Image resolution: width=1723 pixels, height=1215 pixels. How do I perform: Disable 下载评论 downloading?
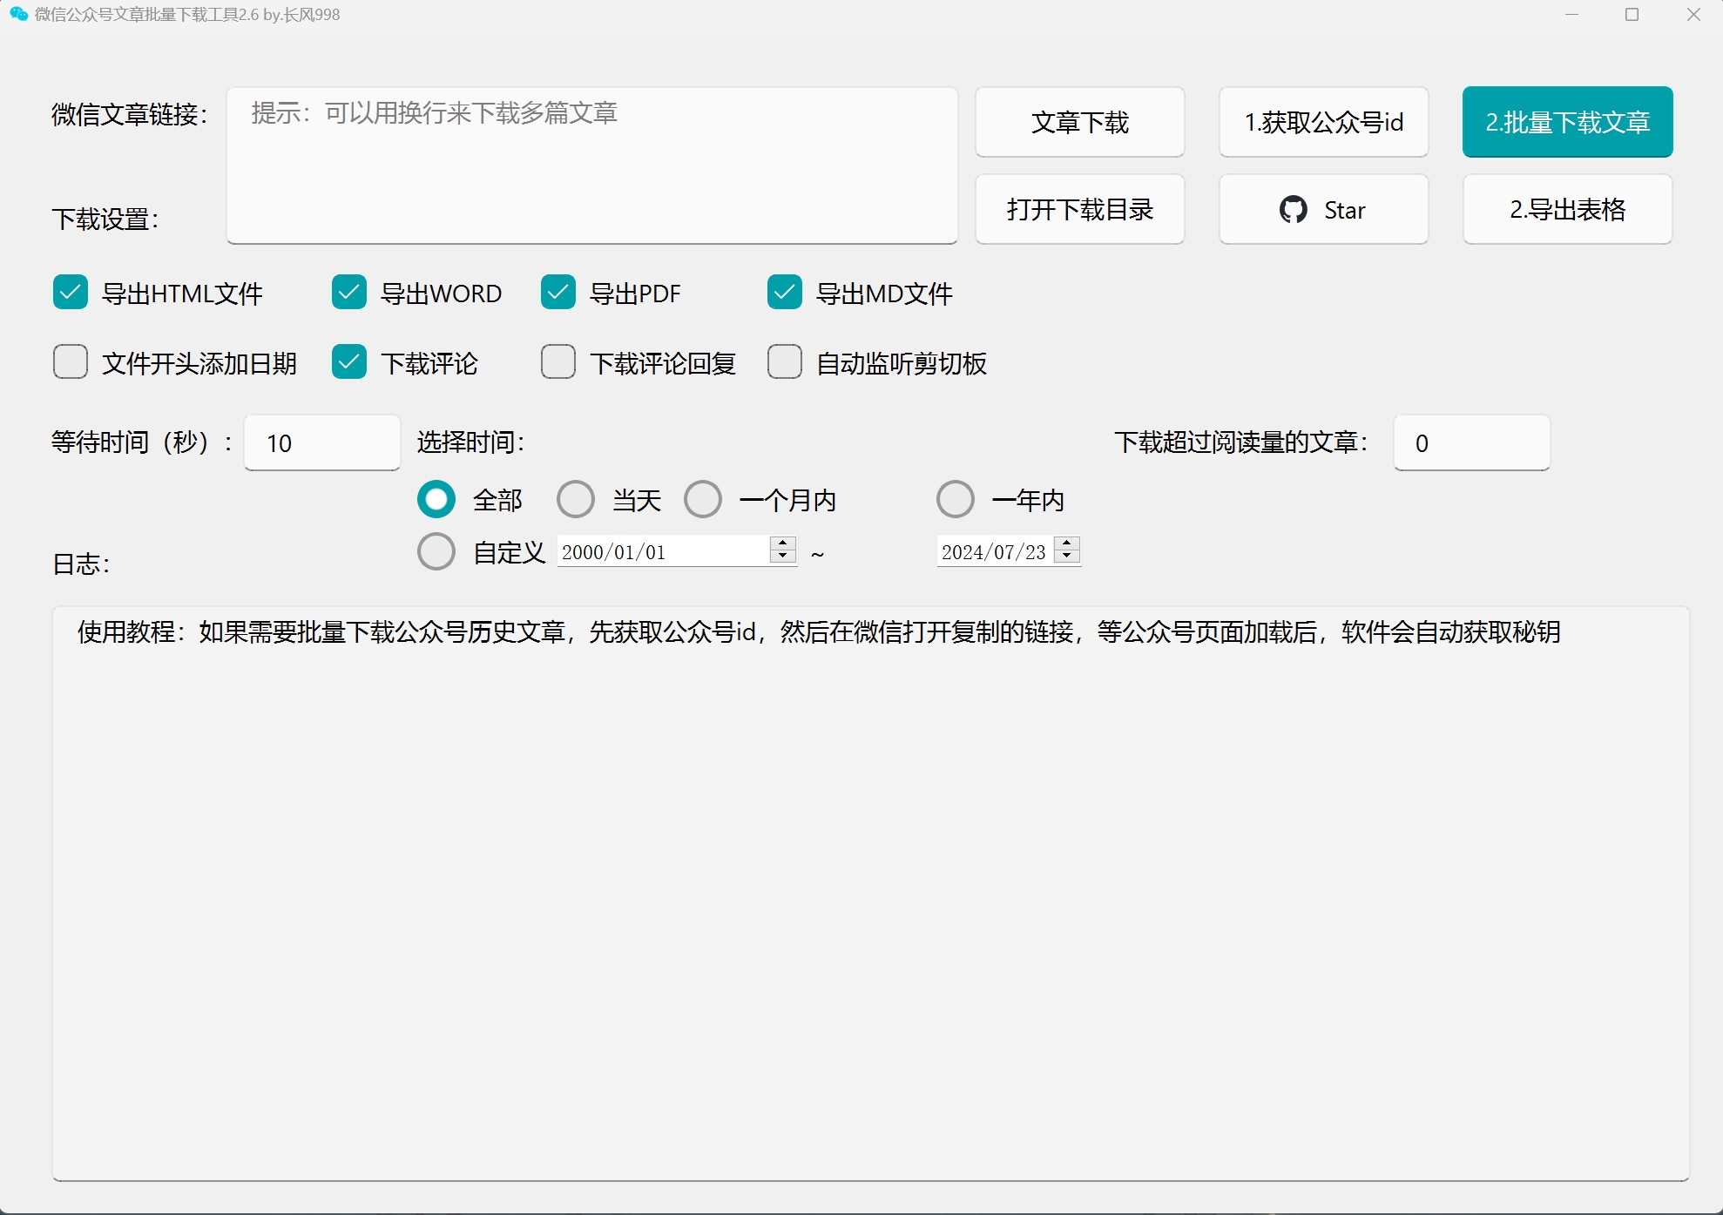(x=348, y=362)
